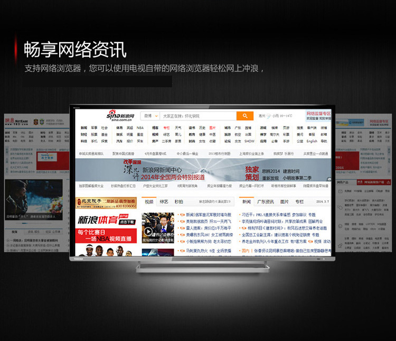This screenshot has height=341, width=396.
Task: Click 小明故事第二季 link in banner
Action: point(297,178)
